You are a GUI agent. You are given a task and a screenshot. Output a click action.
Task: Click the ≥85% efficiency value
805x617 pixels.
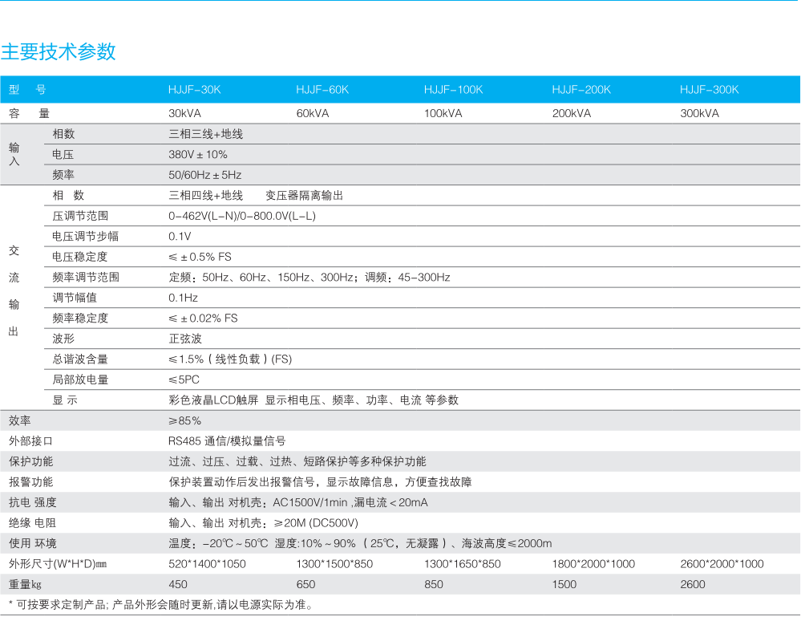[184, 420]
